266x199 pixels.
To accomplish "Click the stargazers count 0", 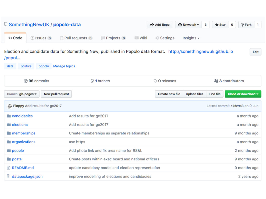I will tap(232, 25).
